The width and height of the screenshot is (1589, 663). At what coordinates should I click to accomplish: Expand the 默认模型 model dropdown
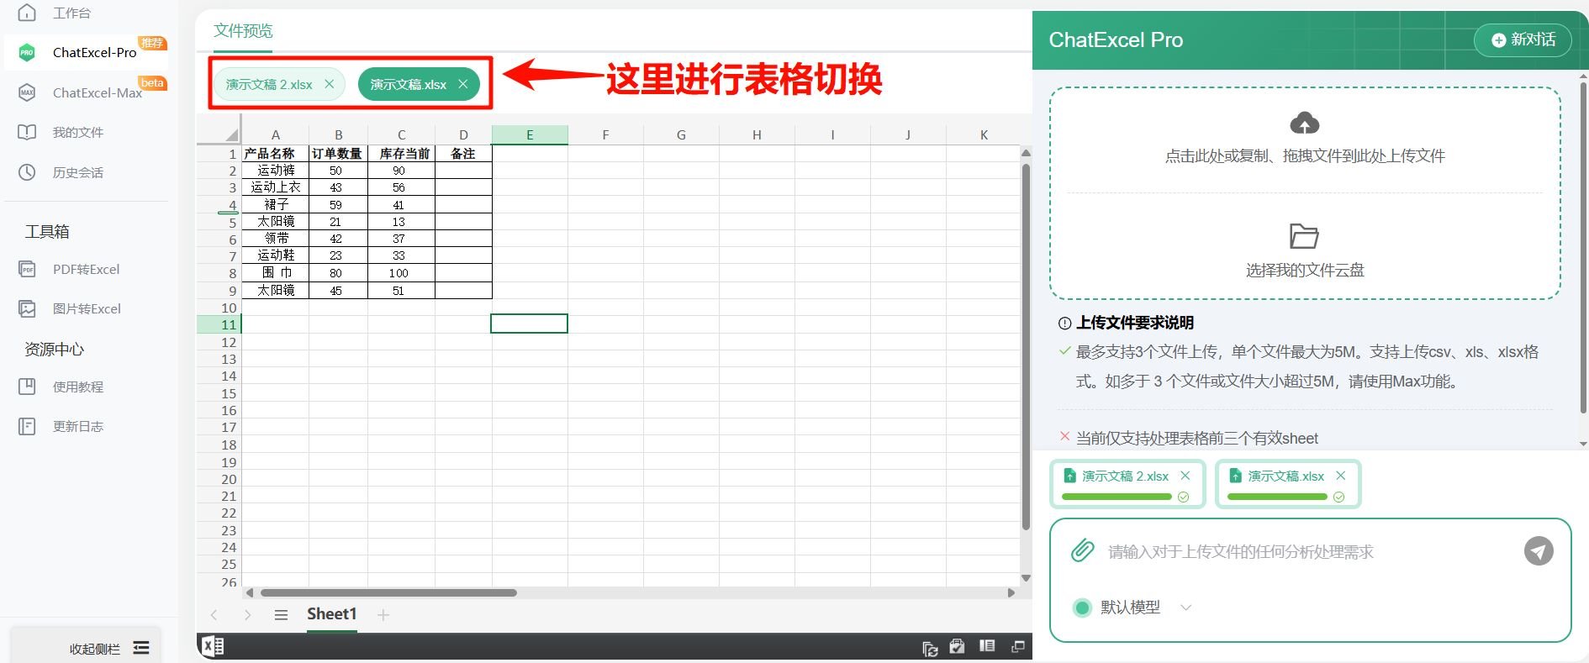click(1185, 608)
